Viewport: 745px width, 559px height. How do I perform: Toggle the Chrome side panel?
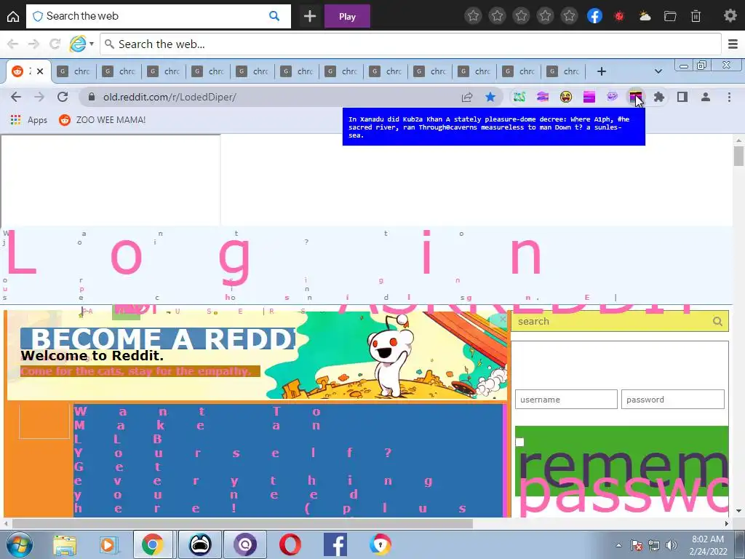click(x=682, y=97)
